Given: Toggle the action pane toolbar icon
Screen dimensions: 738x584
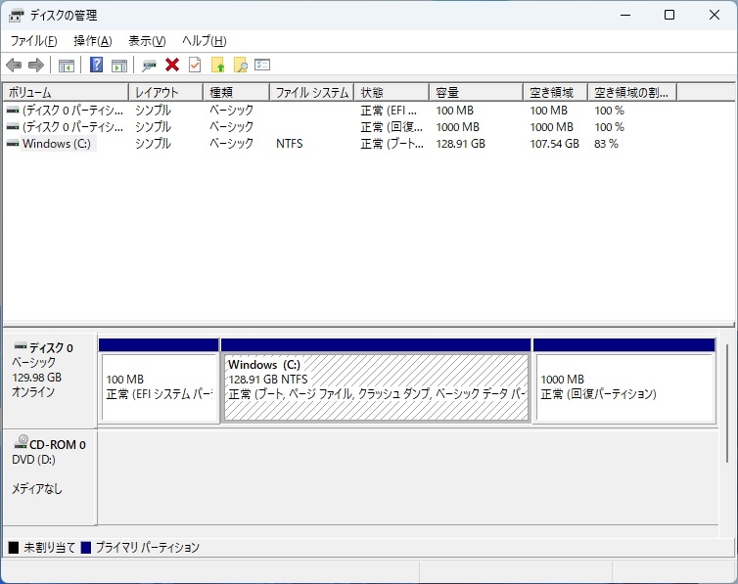Looking at the screenshot, I should [x=119, y=66].
